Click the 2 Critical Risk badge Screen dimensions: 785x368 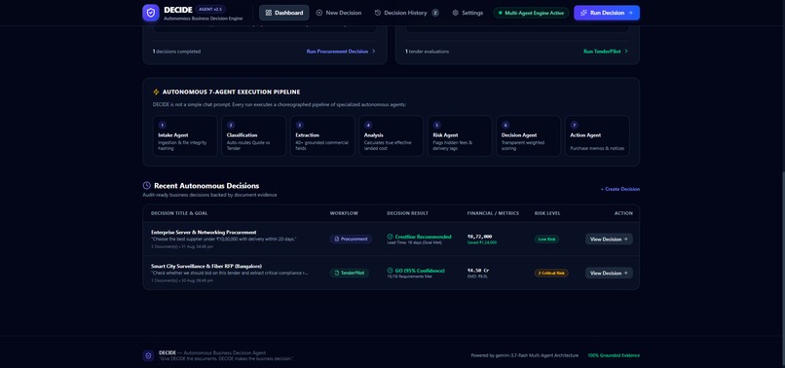coord(551,274)
